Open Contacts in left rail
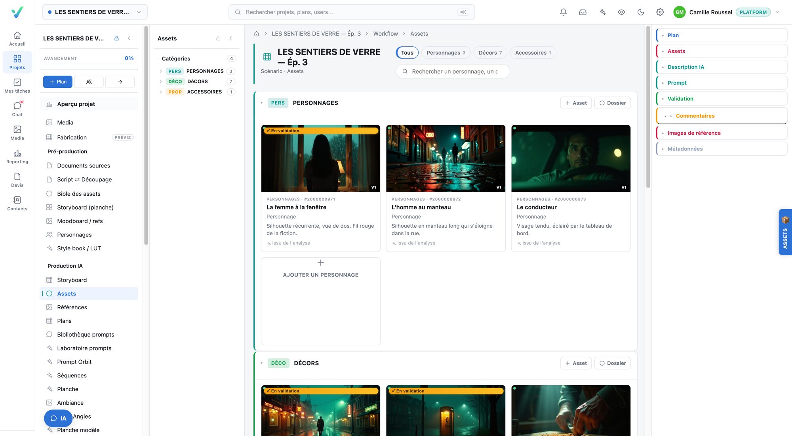The width and height of the screenshot is (792, 436). [x=17, y=203]
